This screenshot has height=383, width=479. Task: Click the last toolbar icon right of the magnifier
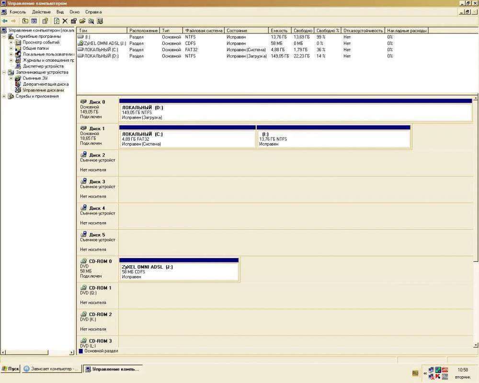point(100,21)
